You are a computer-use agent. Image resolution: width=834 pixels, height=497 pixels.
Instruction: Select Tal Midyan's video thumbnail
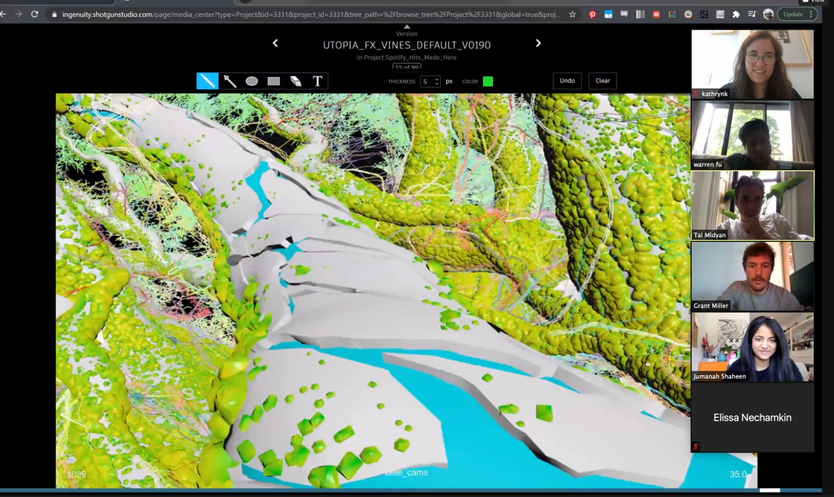(752, 205)
